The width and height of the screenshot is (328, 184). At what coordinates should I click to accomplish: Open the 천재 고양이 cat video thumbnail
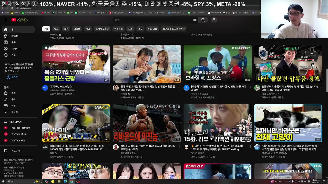point(288,123)
